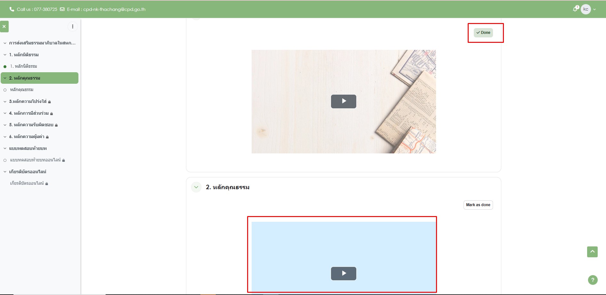The image size is (606, 295).
Task: Collapse 1. หลักนิติธรรม section in sidebar
Action: pyautogui.click(x=5, y=55)
